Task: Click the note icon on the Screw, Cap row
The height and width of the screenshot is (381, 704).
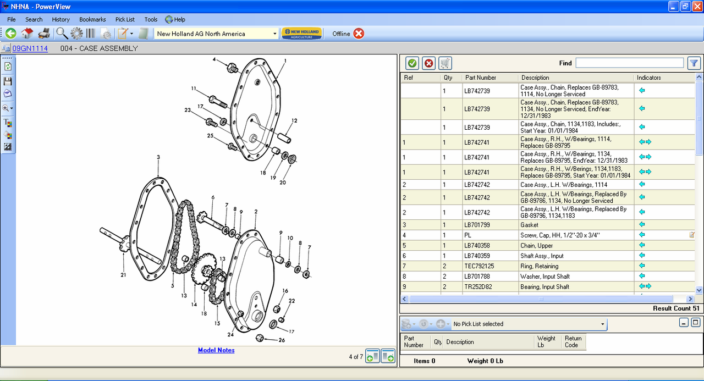Action: (692, 235)
